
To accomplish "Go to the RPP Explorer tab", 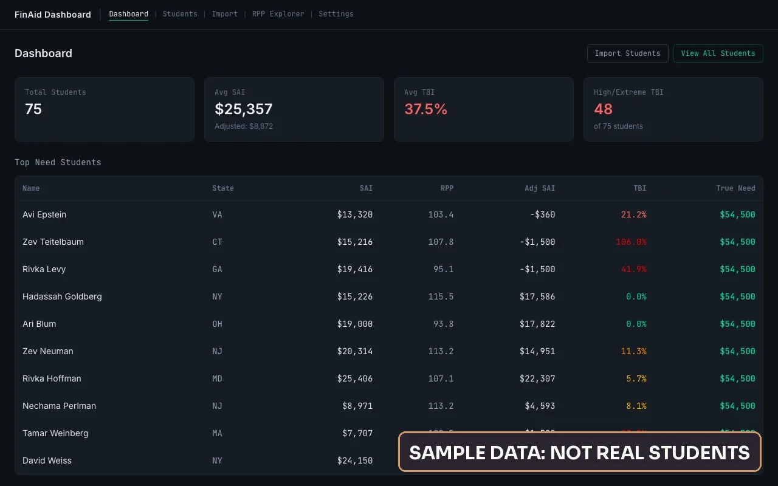I will click(x=278, y=14).
